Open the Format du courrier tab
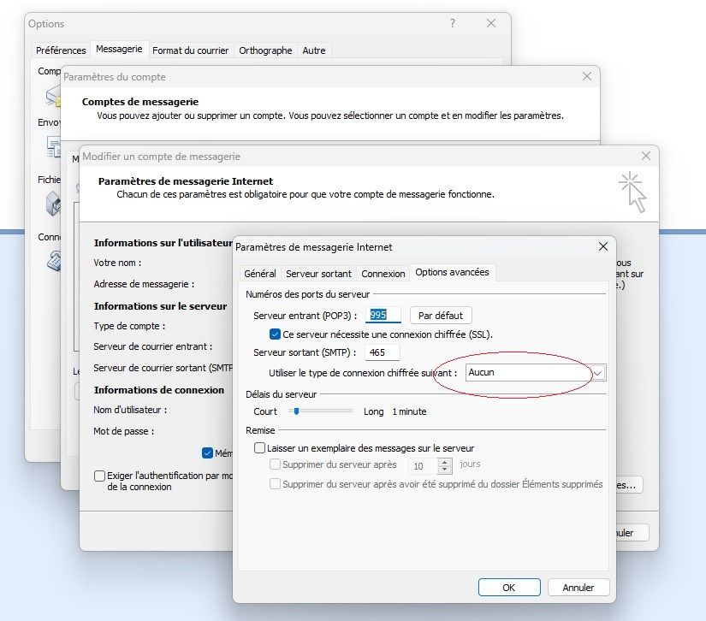 coord(191,50)
